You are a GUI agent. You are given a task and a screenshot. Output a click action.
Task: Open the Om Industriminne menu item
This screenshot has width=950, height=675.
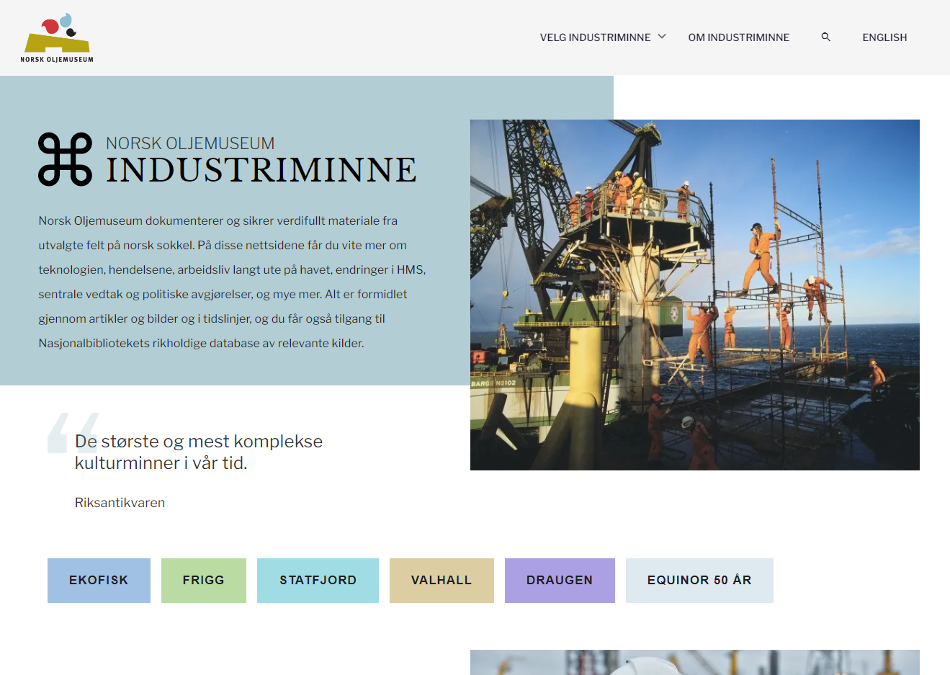click(739, 37)
